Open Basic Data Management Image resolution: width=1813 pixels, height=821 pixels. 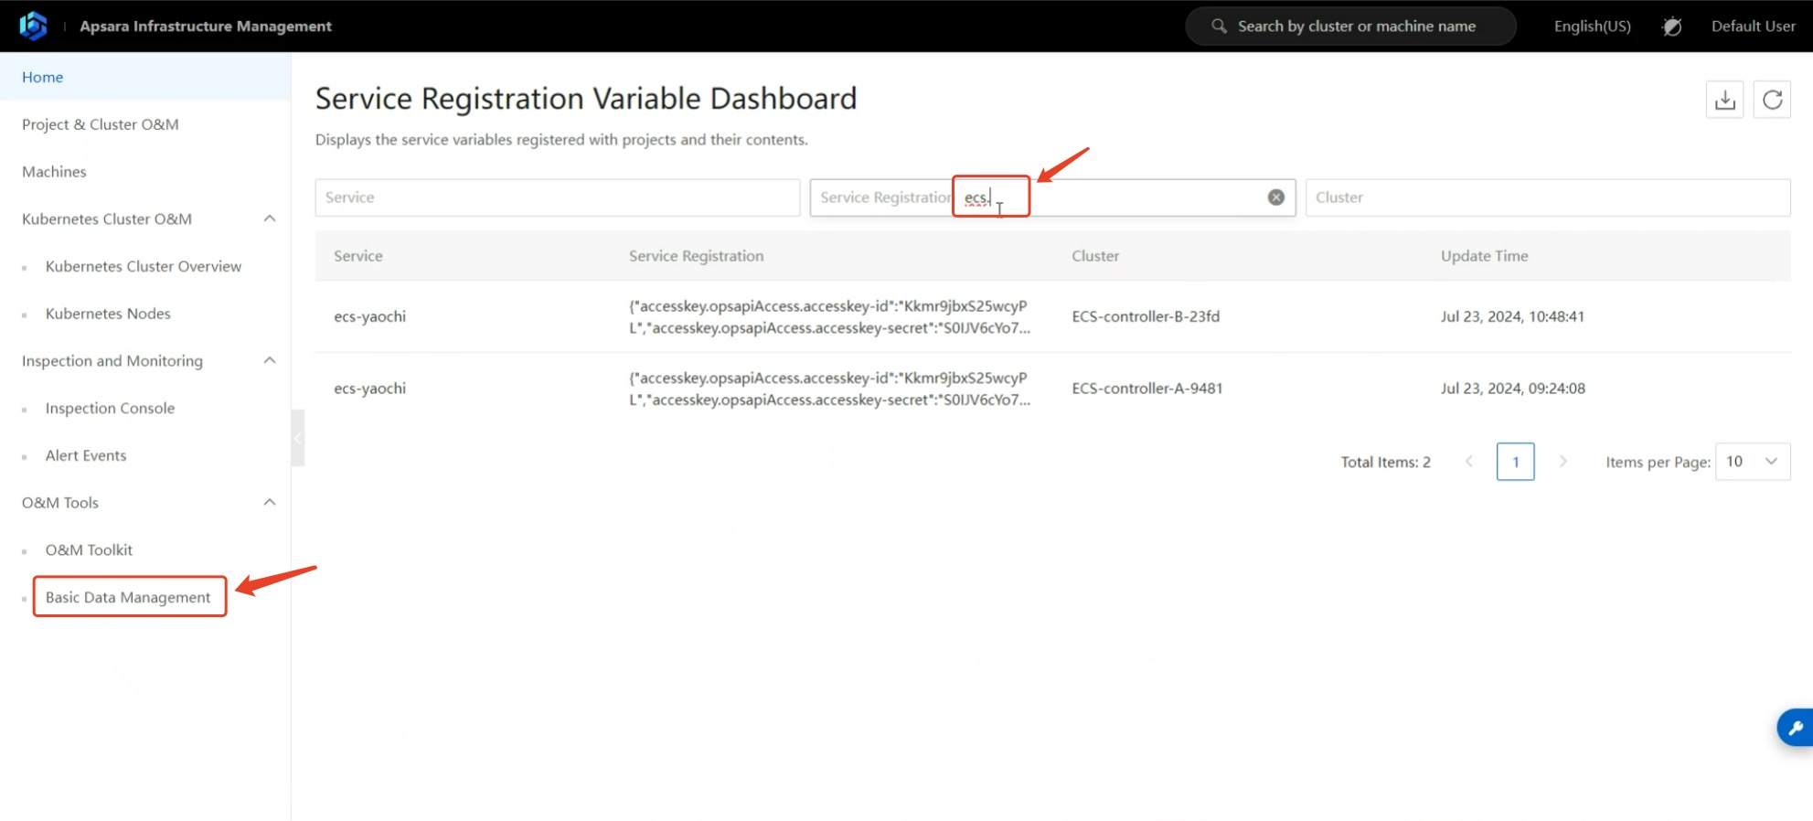point(128,597)
